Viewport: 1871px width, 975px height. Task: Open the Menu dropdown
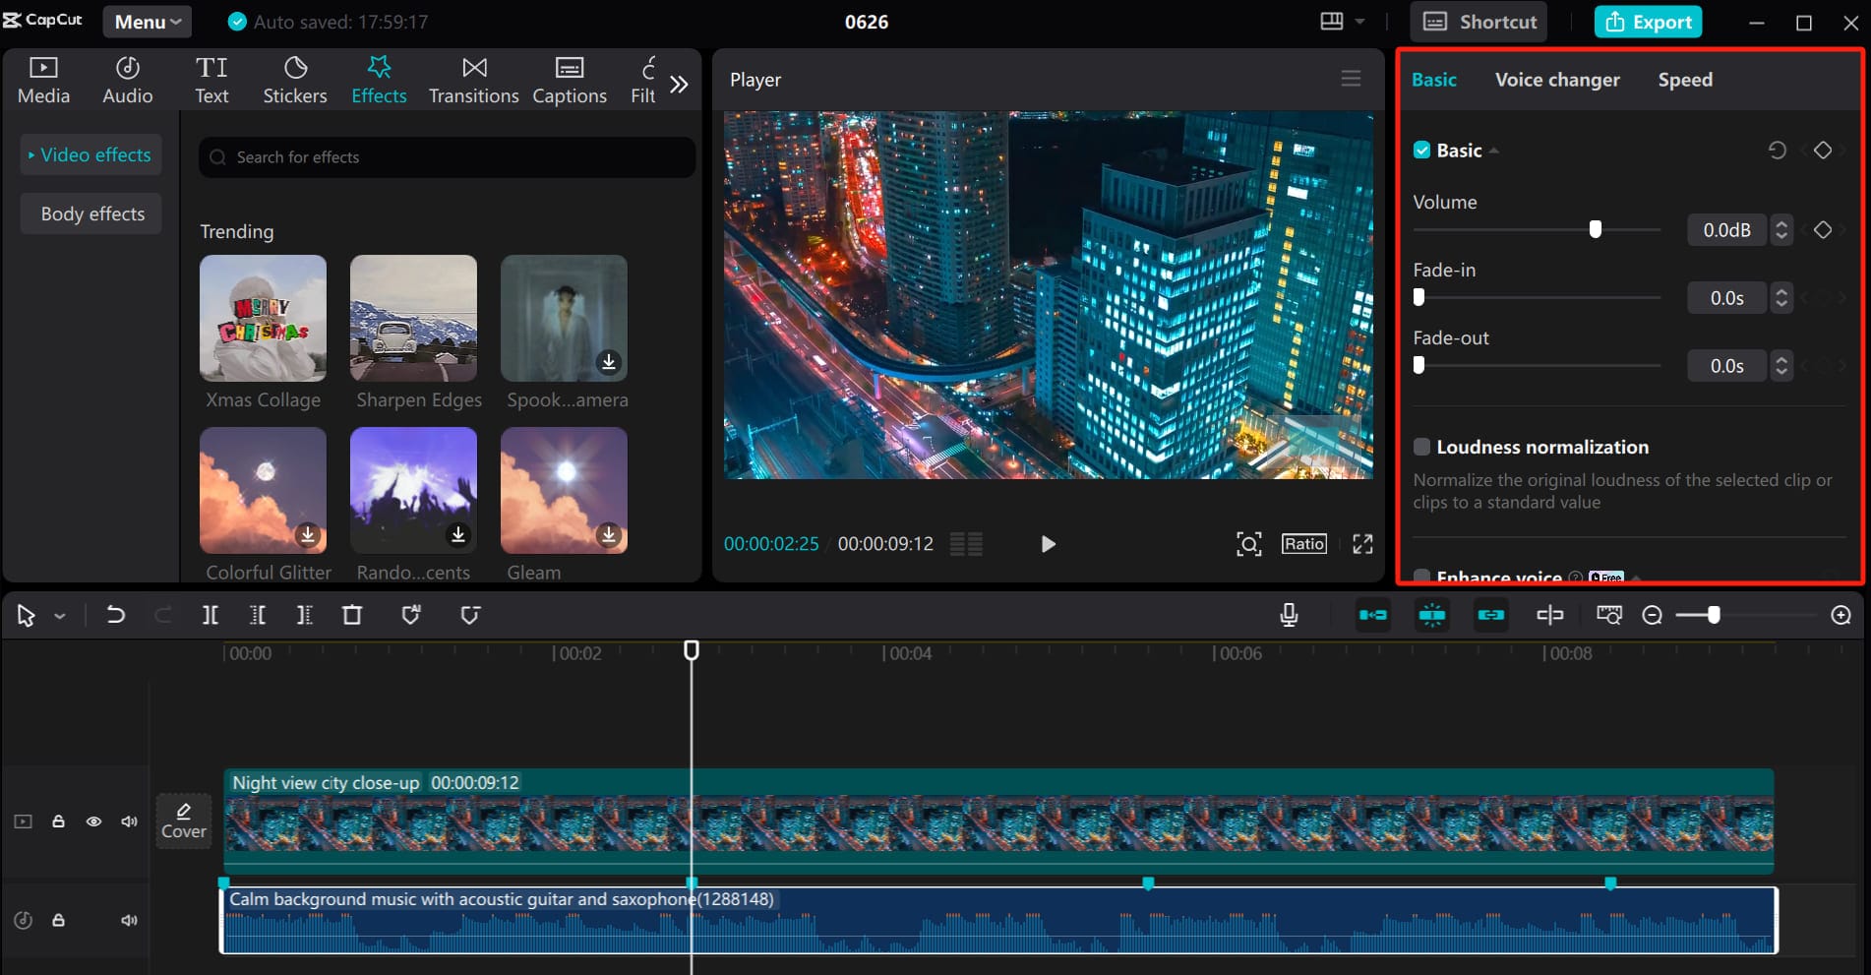147,22
